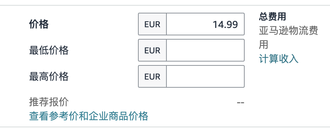Click the 最高价格 label

49,76
